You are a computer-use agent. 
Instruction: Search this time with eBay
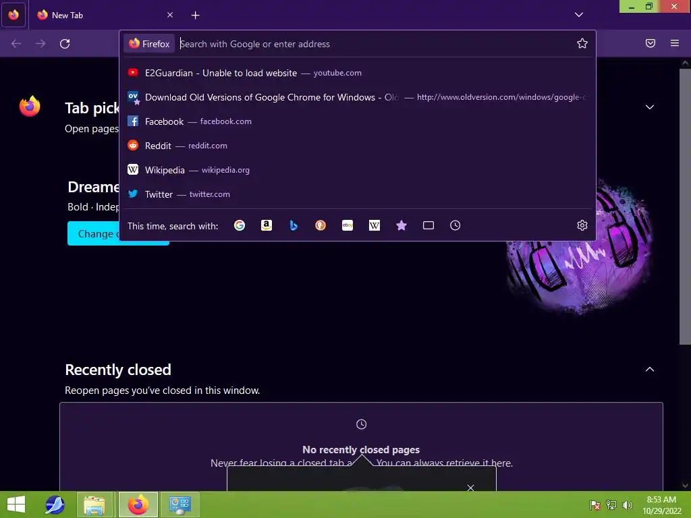pyautogui.click(x=348, y=225)
